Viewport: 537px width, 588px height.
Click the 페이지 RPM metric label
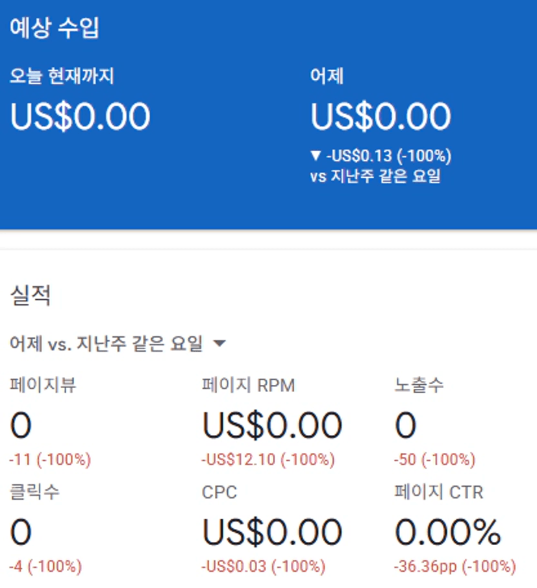(249, 385)
